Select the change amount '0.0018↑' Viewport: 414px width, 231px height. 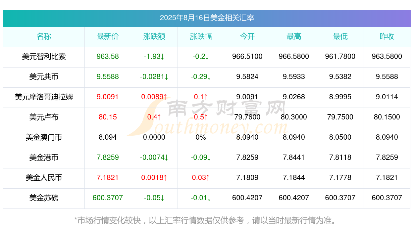click(154, 178)
